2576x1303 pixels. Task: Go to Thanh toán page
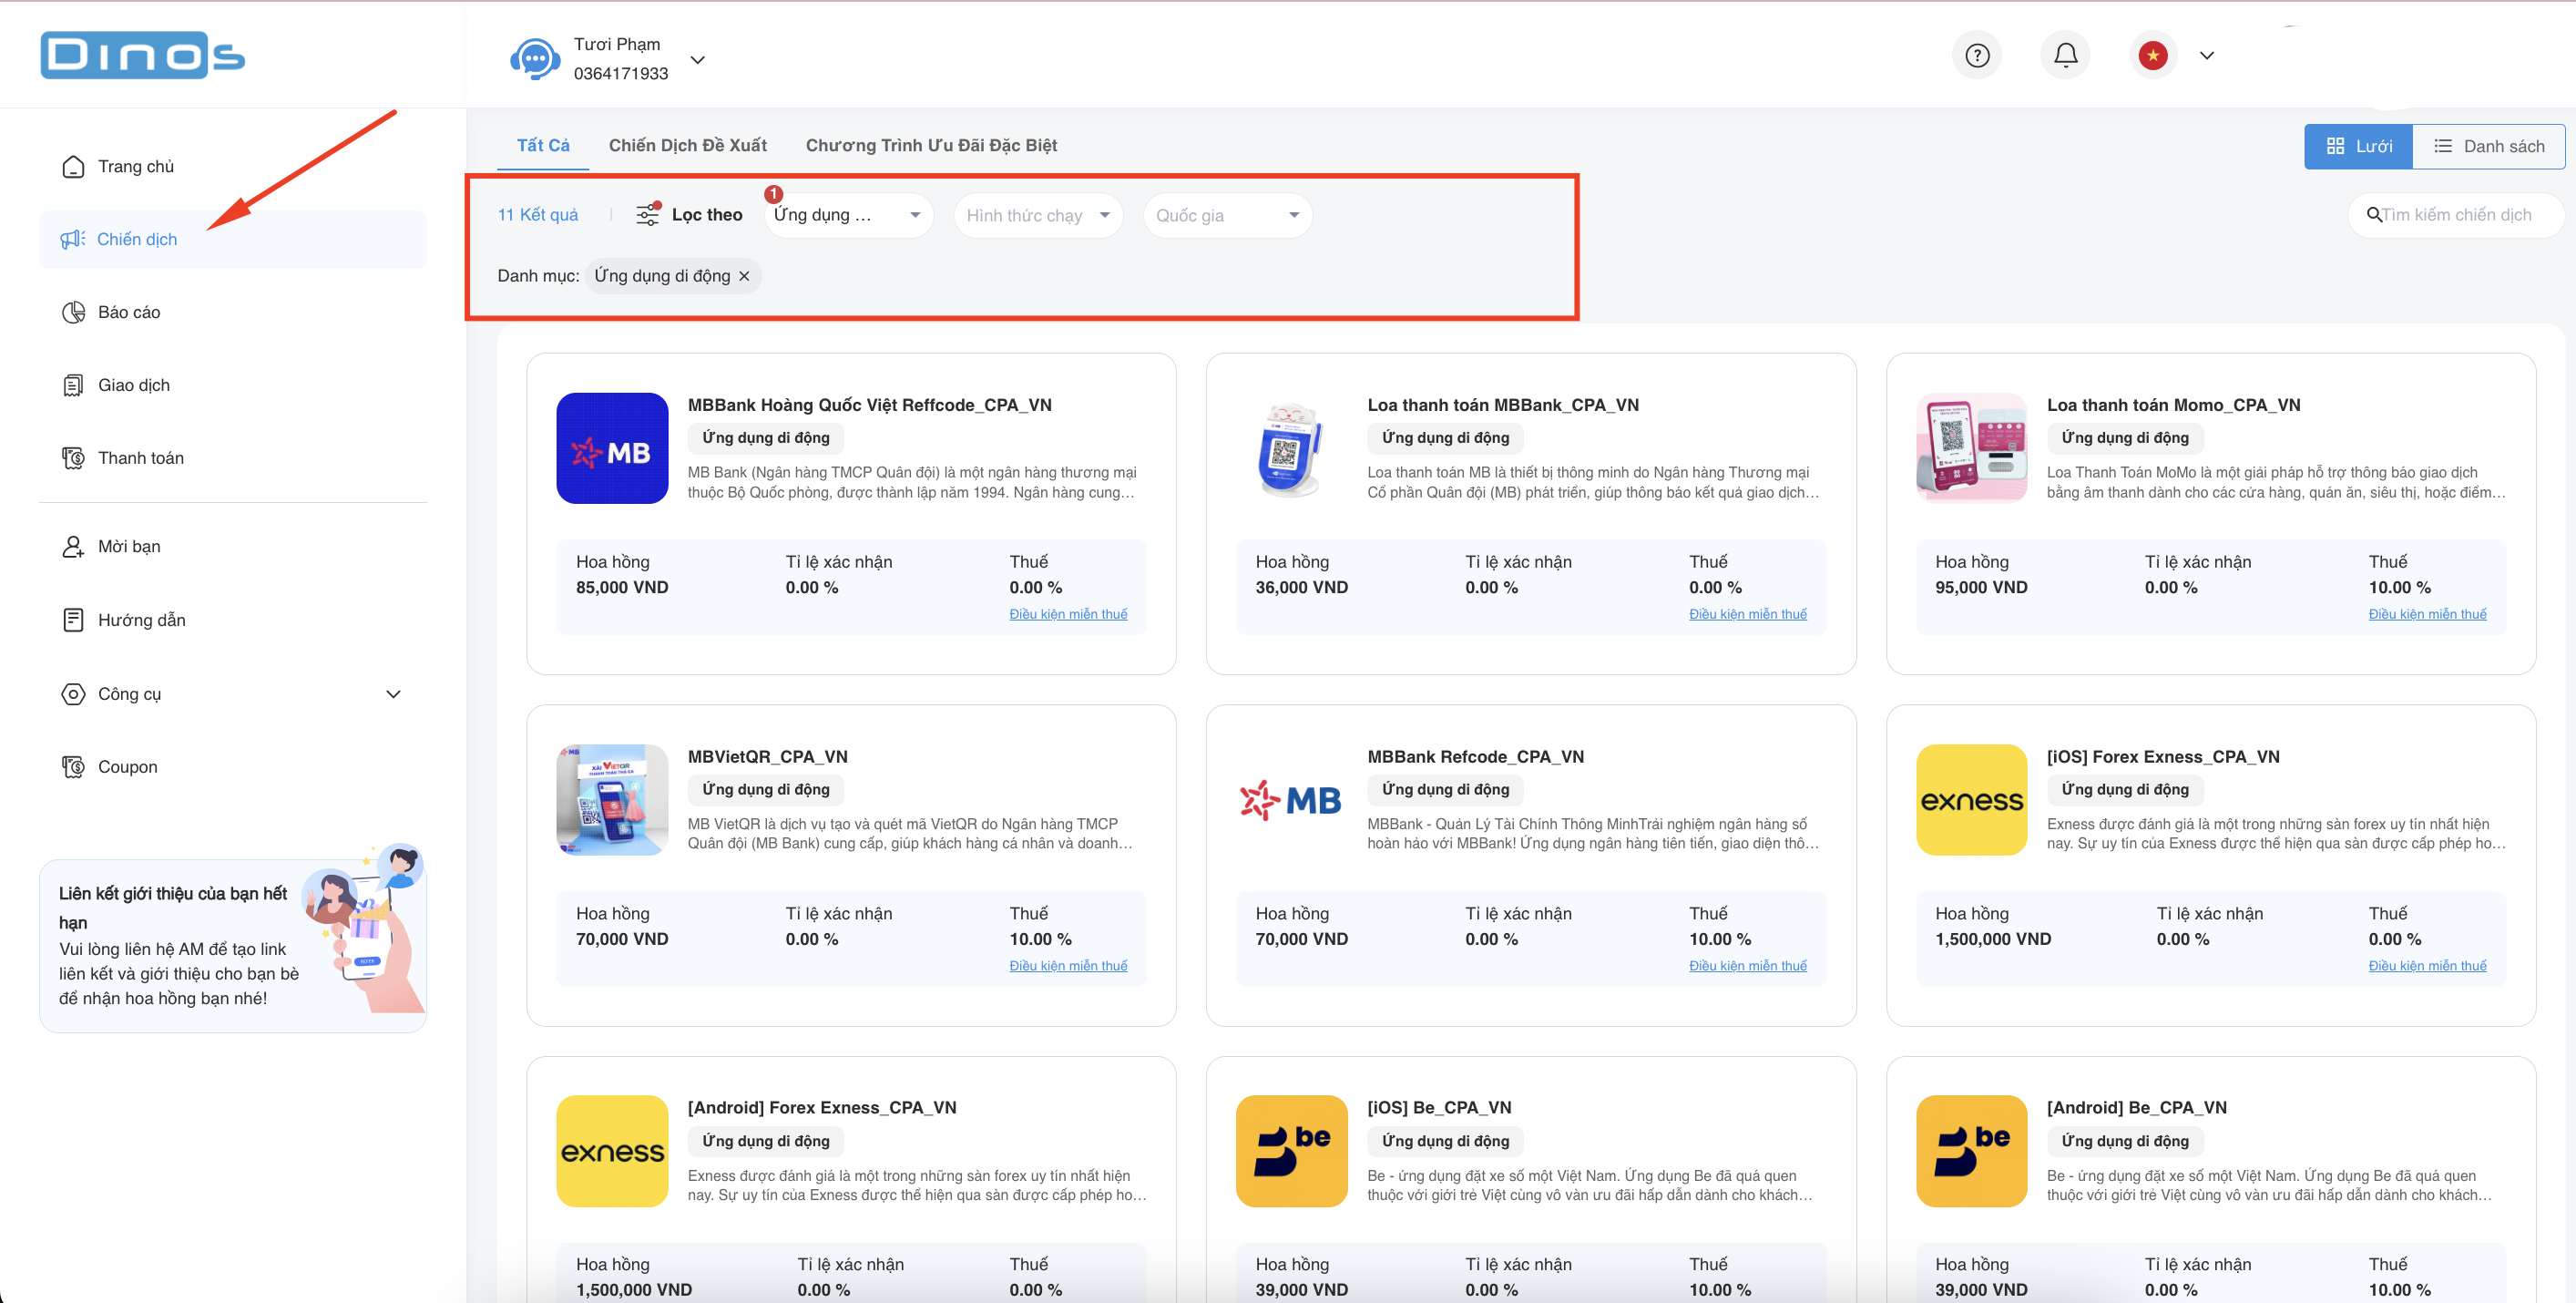pyautogui.click(x=139, y=457)
